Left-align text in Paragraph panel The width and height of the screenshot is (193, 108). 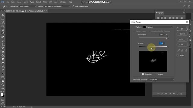click(158, 18)
